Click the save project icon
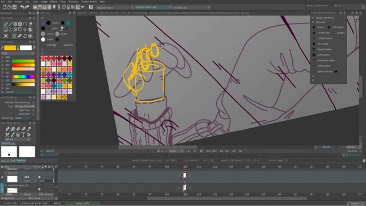The height and width of the screenshot is (206, 366). pos(14,7)
